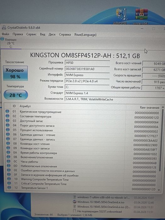
Task: Click status icon of row 02 Составная температура
Action: [x=8, y=116]
